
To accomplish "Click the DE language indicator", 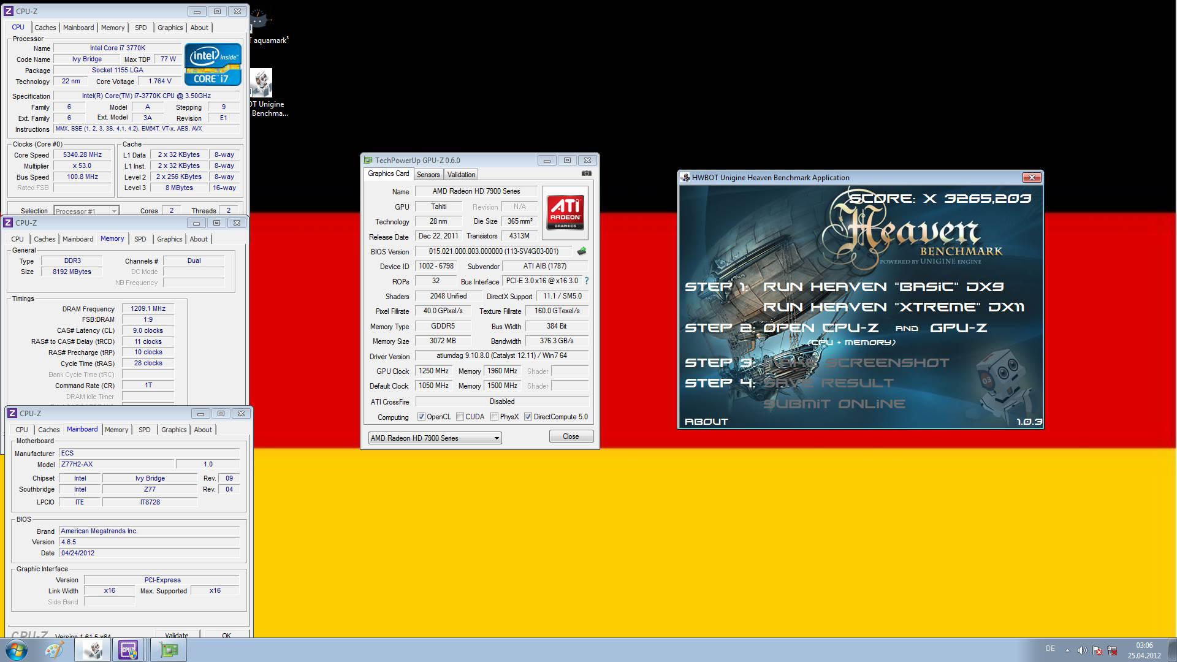I will 1050,649.
